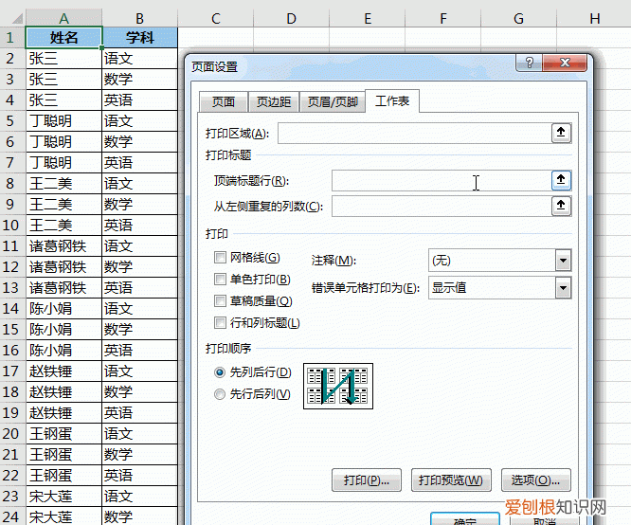Click cell A17 containing 赵铁锤
Viewport: 631px width, 525px height.
pos(63,371)
